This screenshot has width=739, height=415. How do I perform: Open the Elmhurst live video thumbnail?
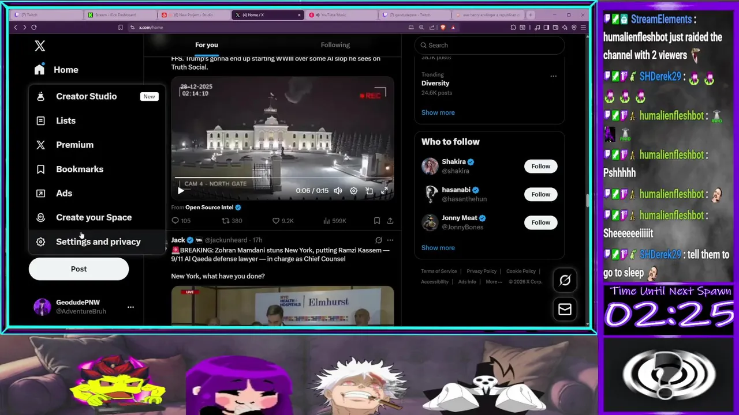[282, 305]
